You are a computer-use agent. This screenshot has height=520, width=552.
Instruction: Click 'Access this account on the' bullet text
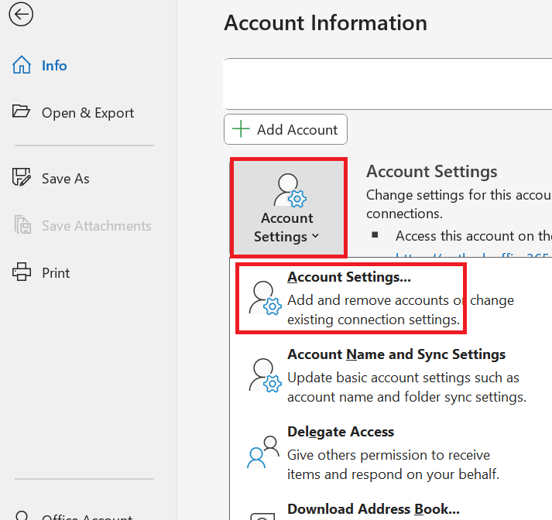click(474, 236)
